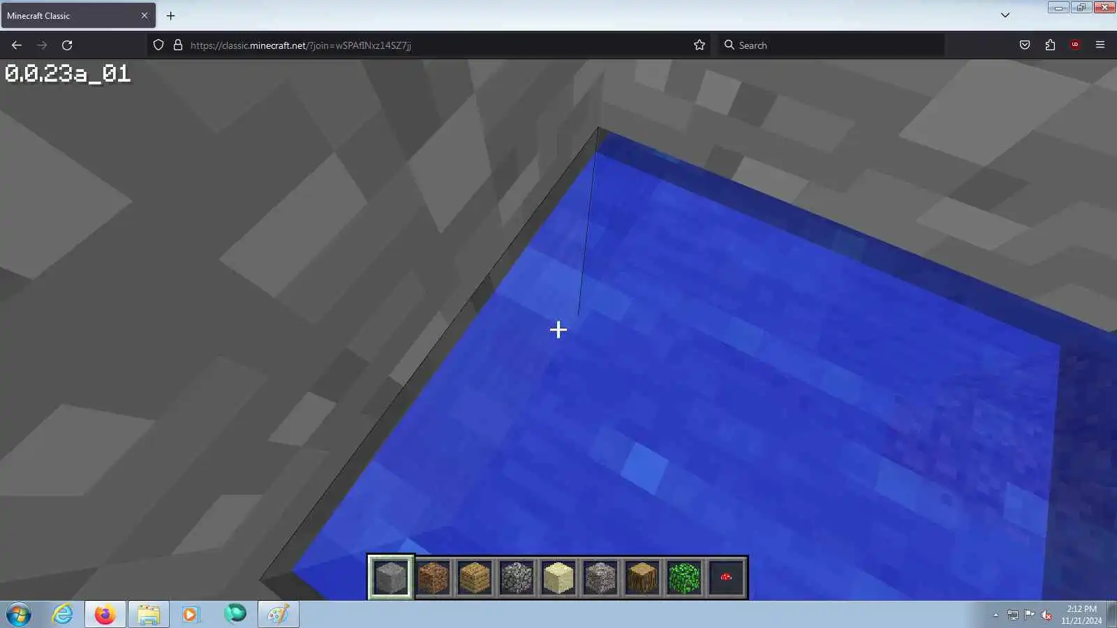Select the gravel block in hotbar
The image size is (1117, 628).
pos(600,578)
